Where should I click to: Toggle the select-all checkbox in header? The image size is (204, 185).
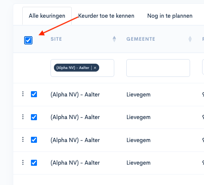pos(28,40)
